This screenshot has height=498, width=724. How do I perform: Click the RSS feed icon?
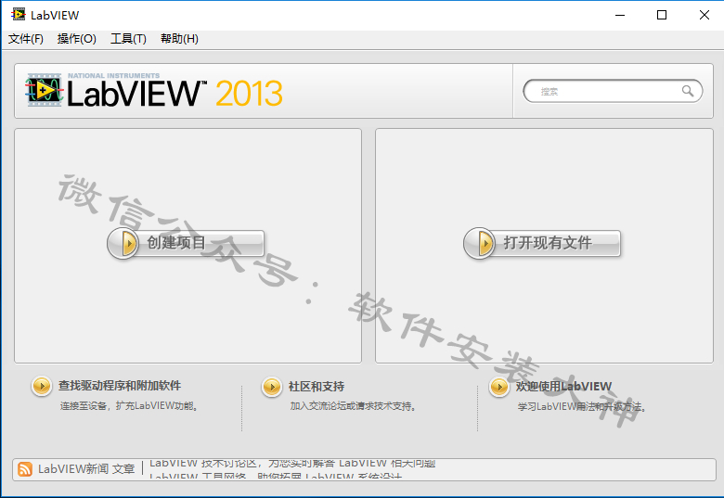coord(25,469)
